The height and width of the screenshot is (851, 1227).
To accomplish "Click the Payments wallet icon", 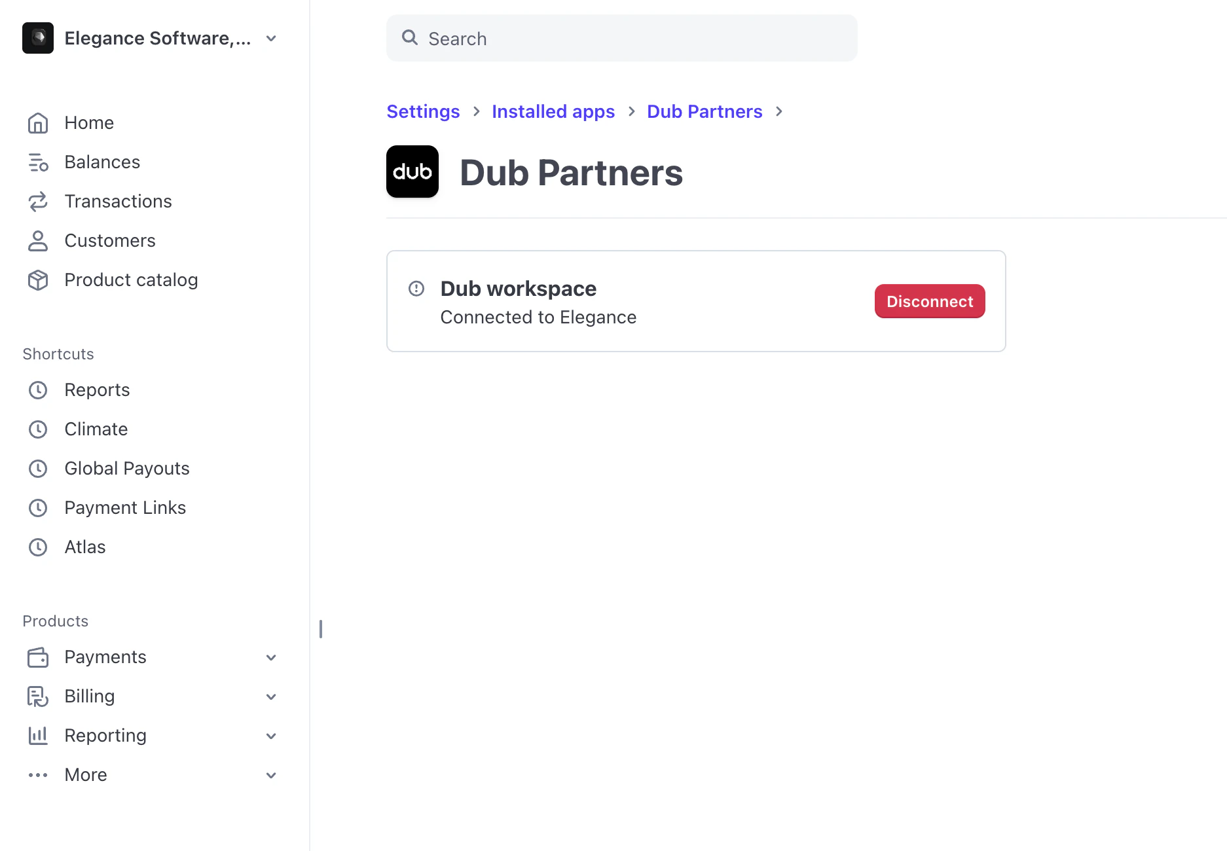I will pyautogui.click(x=38, y=657).
